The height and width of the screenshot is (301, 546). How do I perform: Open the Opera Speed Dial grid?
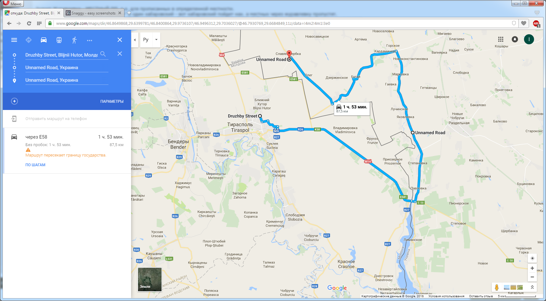39,23
